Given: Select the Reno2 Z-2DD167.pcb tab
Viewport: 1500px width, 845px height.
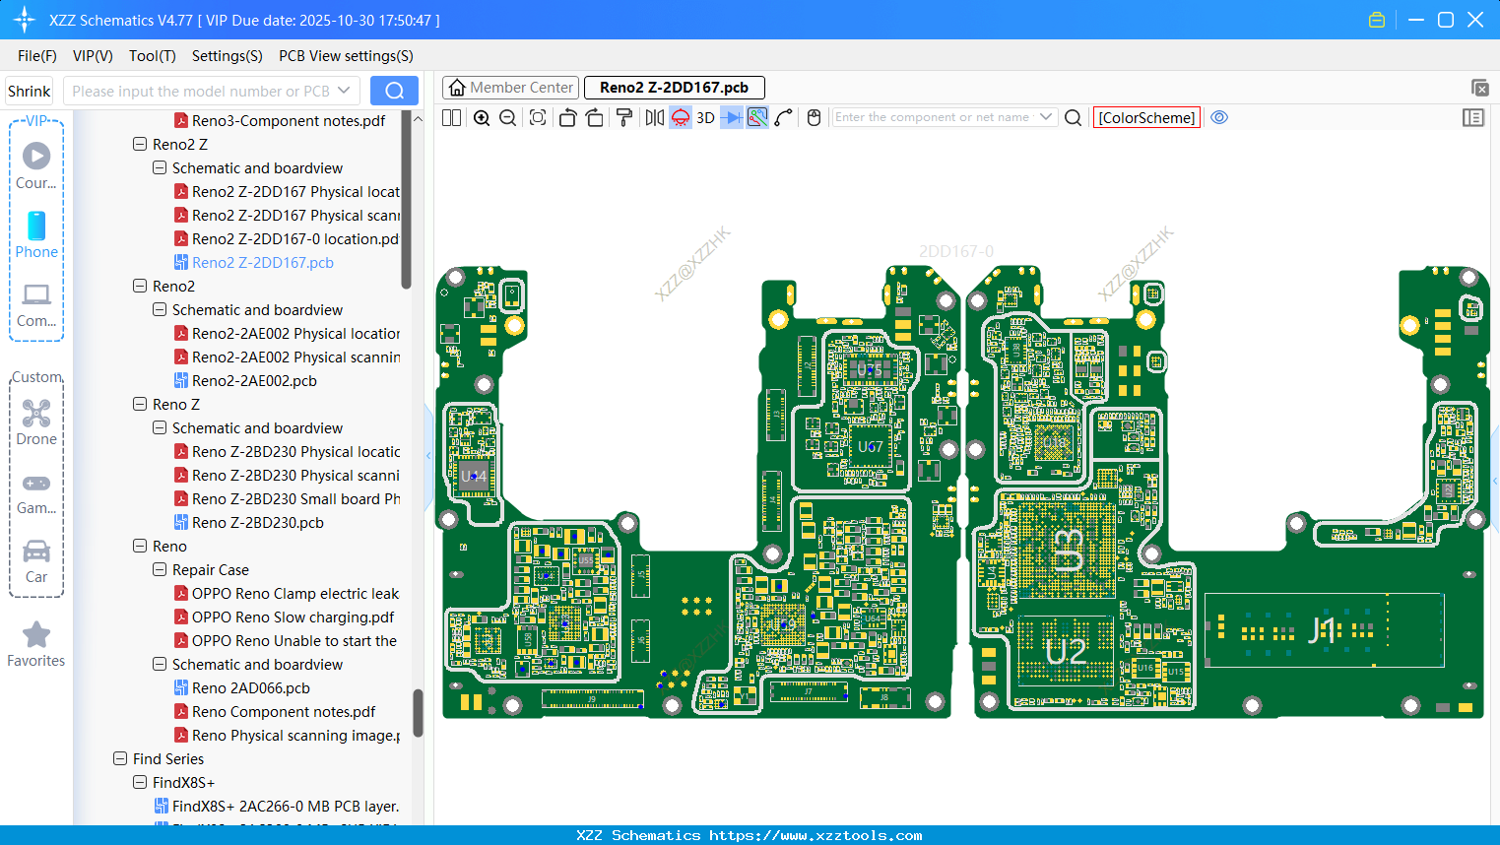Looking at the screenshot, I should (675, 88).
